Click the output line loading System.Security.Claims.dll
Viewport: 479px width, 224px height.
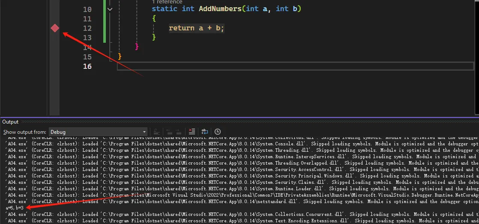coord(242,182)
